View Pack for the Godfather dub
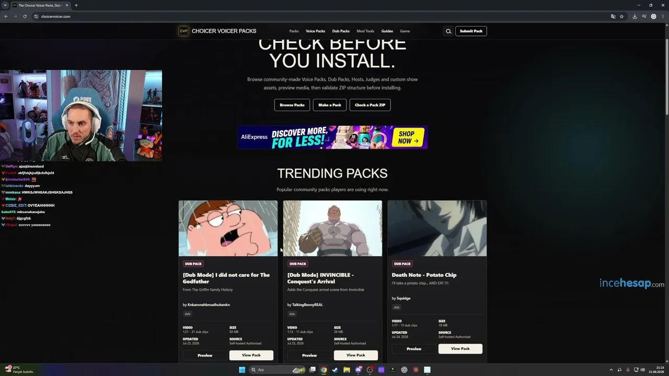The image size is (669, 376). tap(251, 355)
